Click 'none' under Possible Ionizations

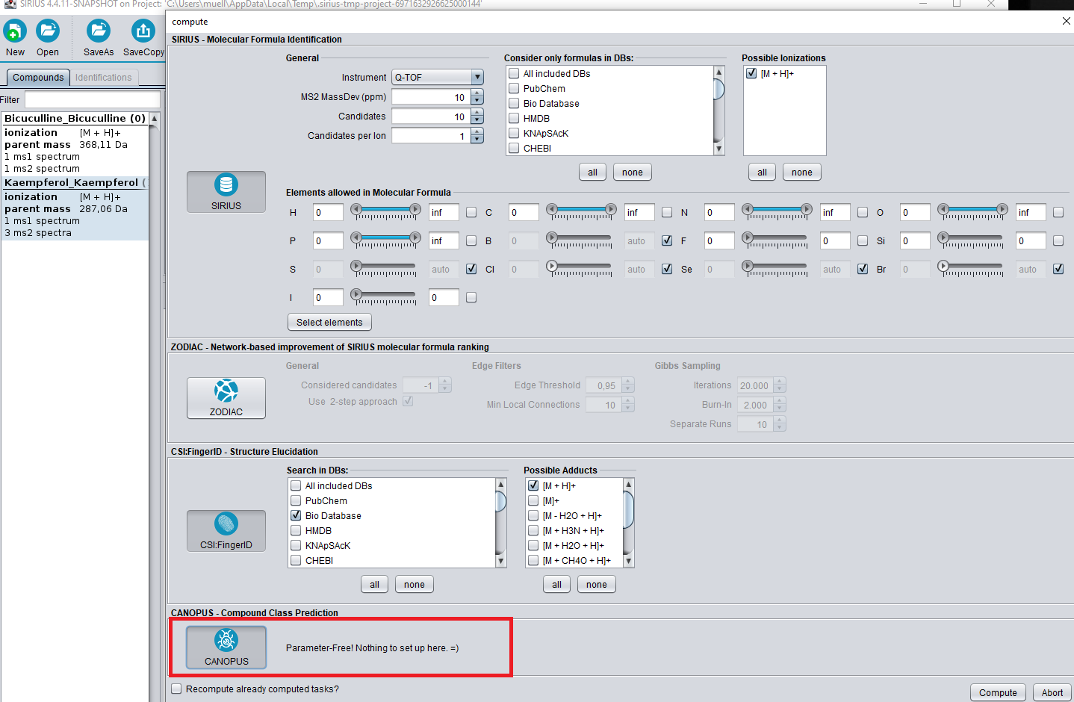(802, 172)
